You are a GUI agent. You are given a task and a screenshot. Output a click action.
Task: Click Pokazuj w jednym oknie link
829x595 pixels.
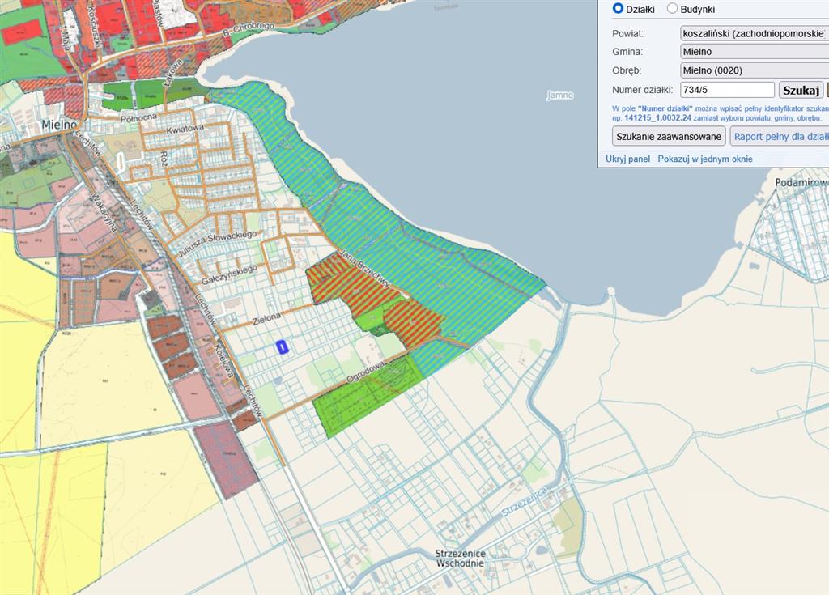(704, 159)
